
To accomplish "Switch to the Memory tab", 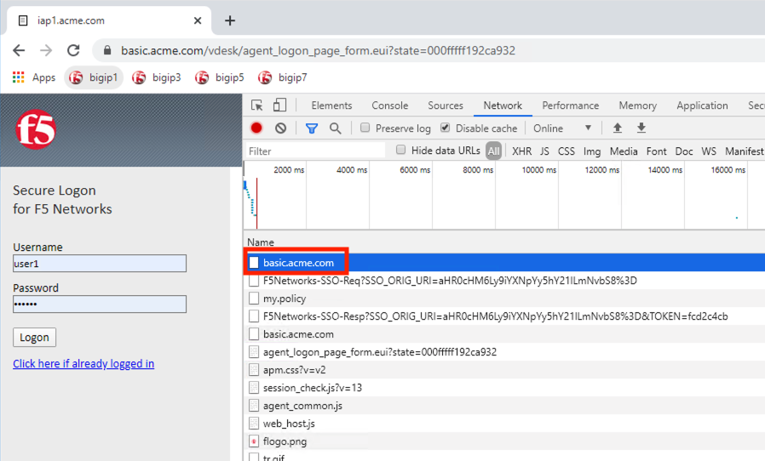I will click(638, 105).
